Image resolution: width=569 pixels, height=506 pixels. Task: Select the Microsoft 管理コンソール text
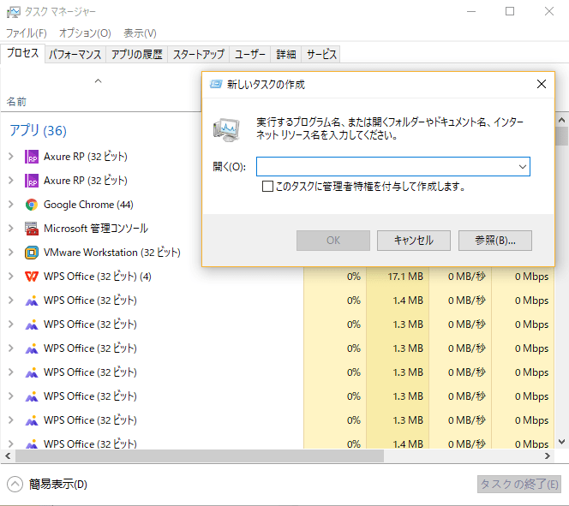(x=96, y=229)
